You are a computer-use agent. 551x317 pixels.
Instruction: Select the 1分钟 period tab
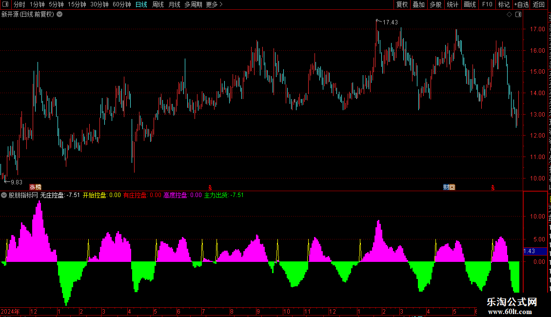37,4
